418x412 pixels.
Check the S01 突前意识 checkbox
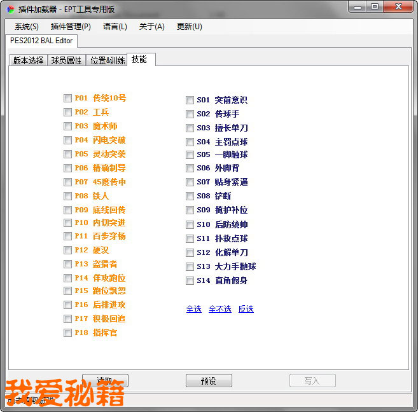tap(190, 100)
